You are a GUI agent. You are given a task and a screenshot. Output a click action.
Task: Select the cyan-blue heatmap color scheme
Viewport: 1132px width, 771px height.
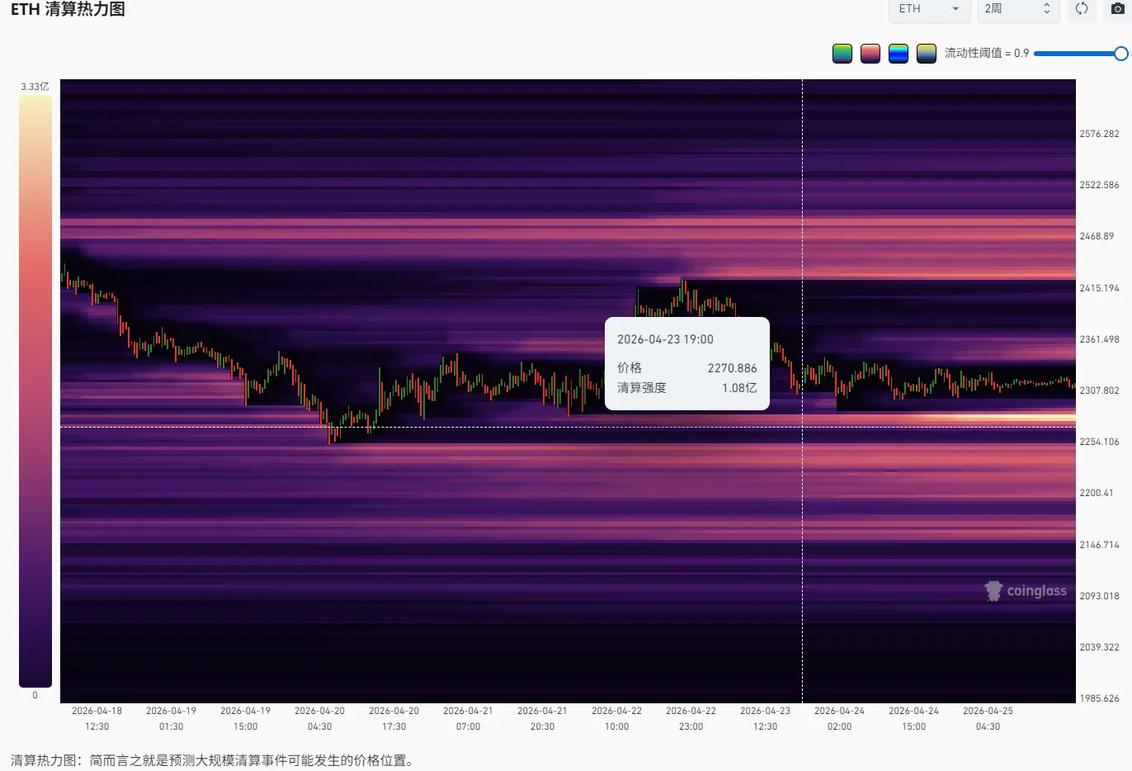(899, 54)
